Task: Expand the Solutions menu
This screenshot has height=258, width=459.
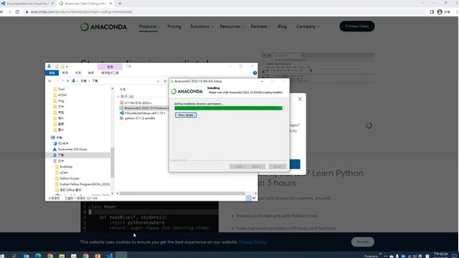Action: (202, 27)
